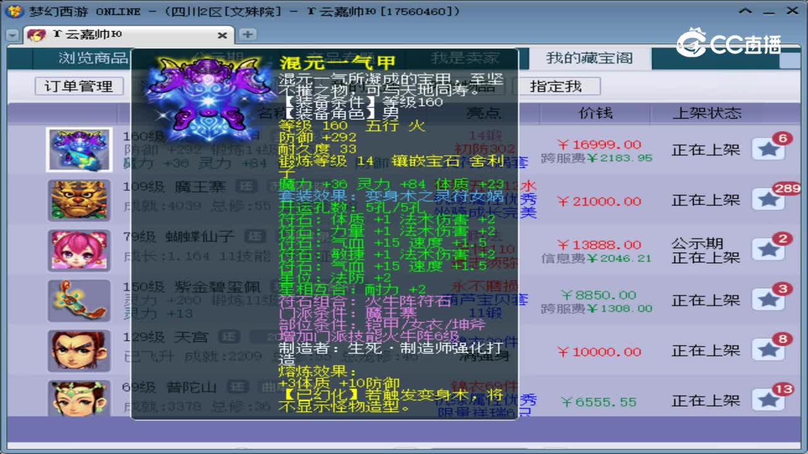808x454 pixels.
Task: Favorite star on ￥21000.00 listing
Action: coord(768,200)
